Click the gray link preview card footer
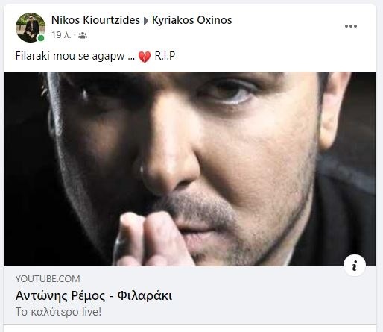Screen dimensions: 383x332 click(189, 295)
